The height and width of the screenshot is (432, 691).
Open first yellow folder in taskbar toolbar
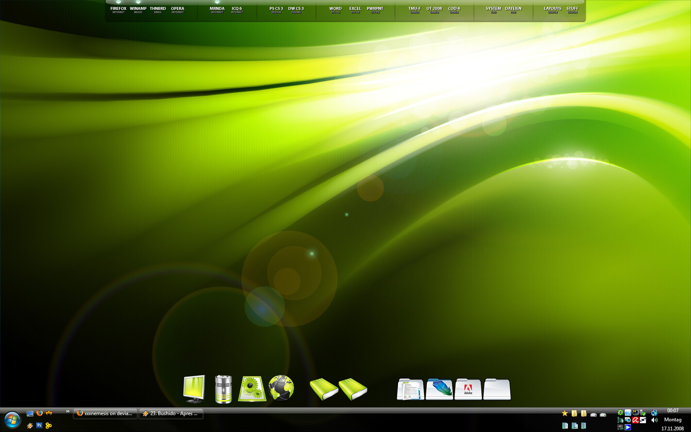(x=574, y=413)
